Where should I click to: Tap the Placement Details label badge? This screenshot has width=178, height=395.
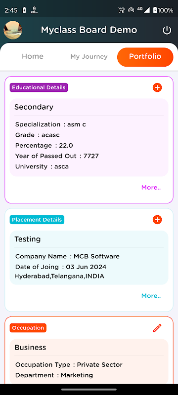pos(37,220)
